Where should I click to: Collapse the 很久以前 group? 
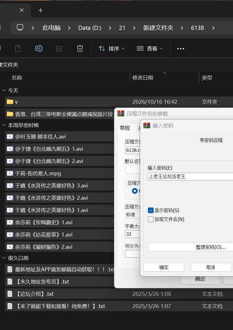[x=4, y=258]
